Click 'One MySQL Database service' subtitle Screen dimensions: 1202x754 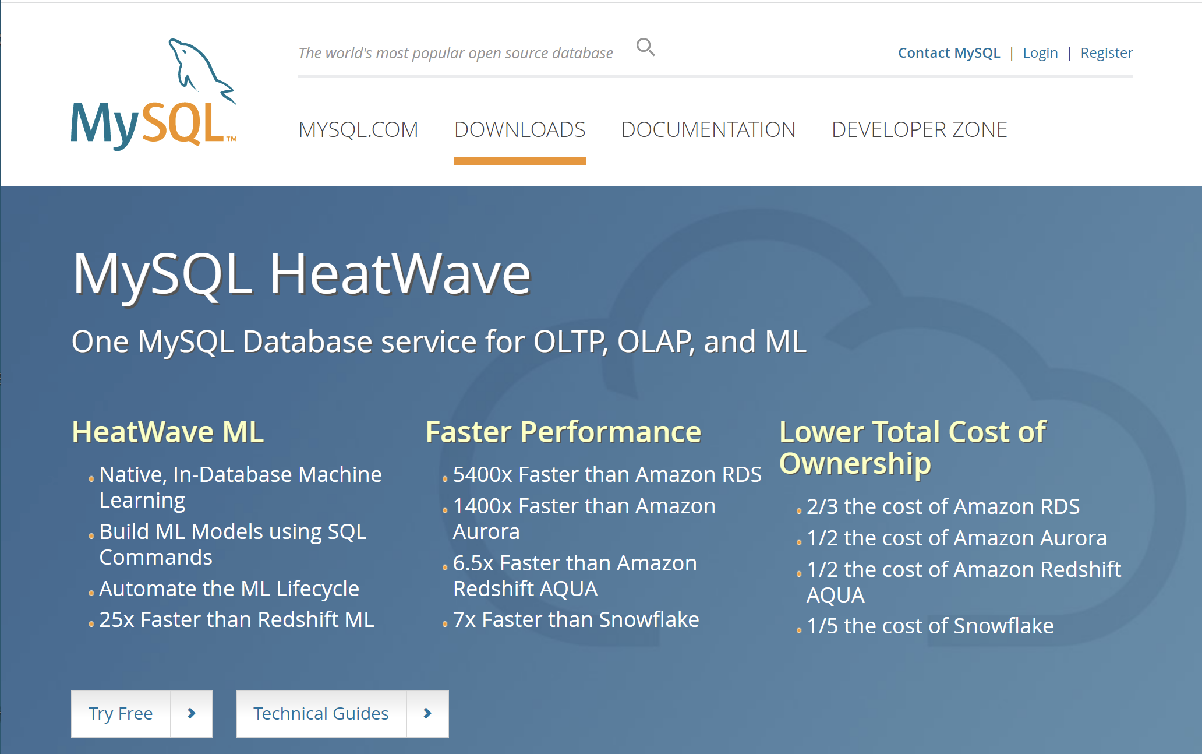click(x=439, y=341)
